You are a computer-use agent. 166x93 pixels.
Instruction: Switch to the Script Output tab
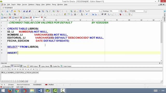tap(66, 66)
